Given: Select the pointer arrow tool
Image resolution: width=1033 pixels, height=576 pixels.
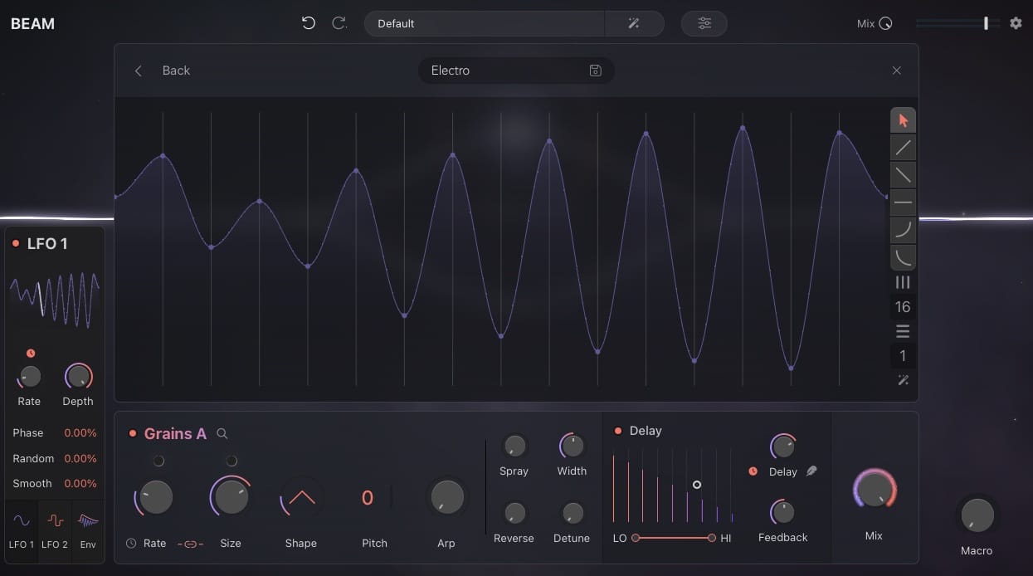Looking at the screenshot, I should pyautogui.click(x=903, y=120).
